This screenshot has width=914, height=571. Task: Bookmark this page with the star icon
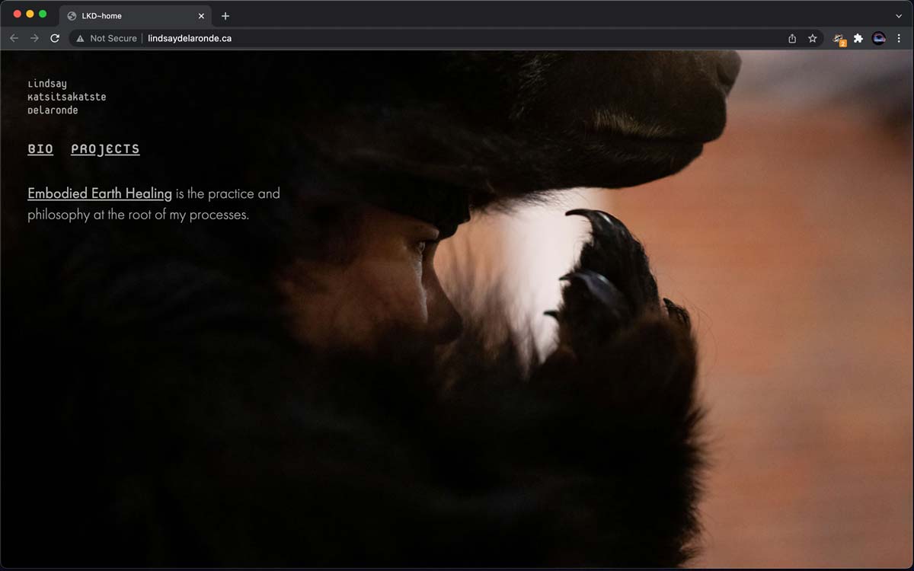[x=813, y=38]
